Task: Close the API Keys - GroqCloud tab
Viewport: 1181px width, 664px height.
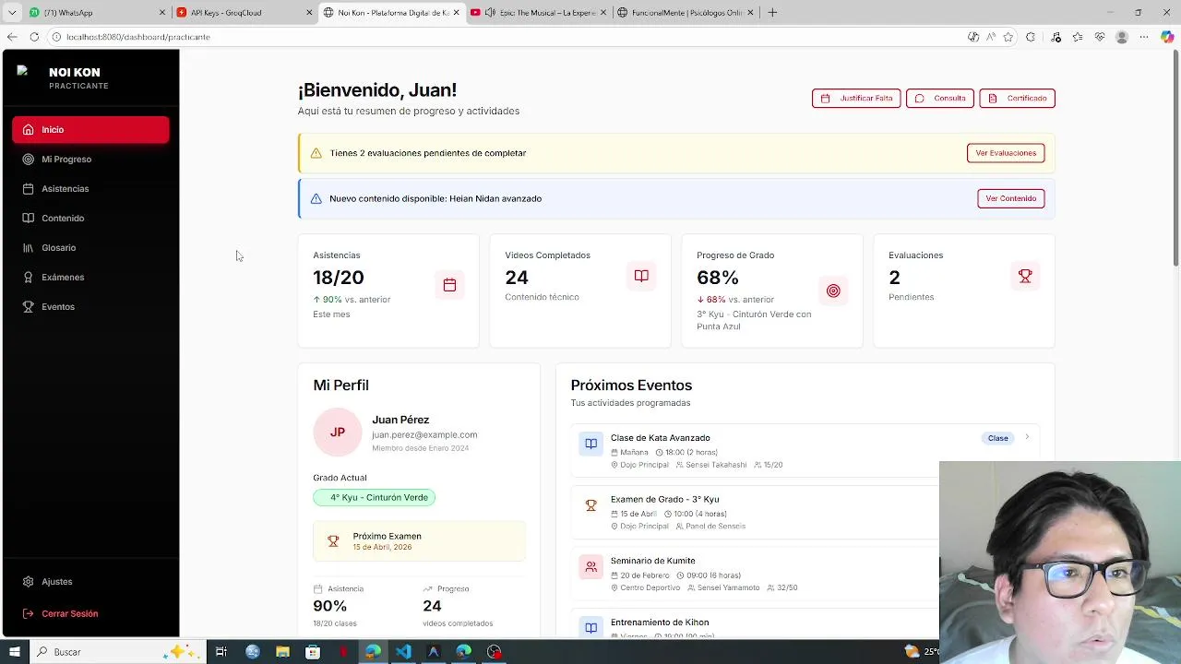Action: [x=309, y=13]
